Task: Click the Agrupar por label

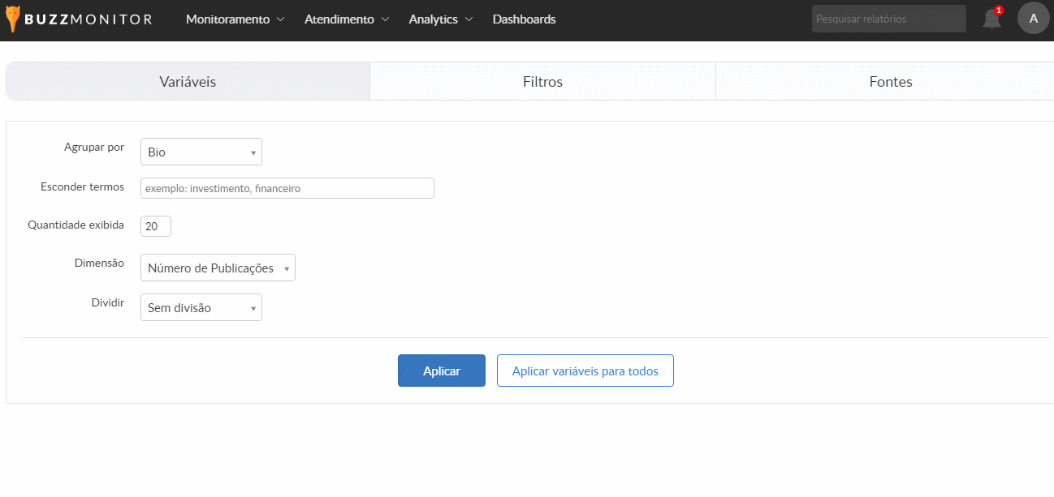Action: (x=94, y=148)
